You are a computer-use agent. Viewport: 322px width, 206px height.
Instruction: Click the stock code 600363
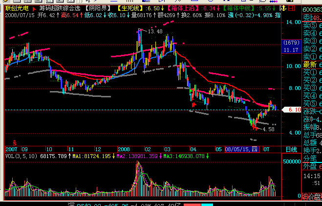point(312,10)
